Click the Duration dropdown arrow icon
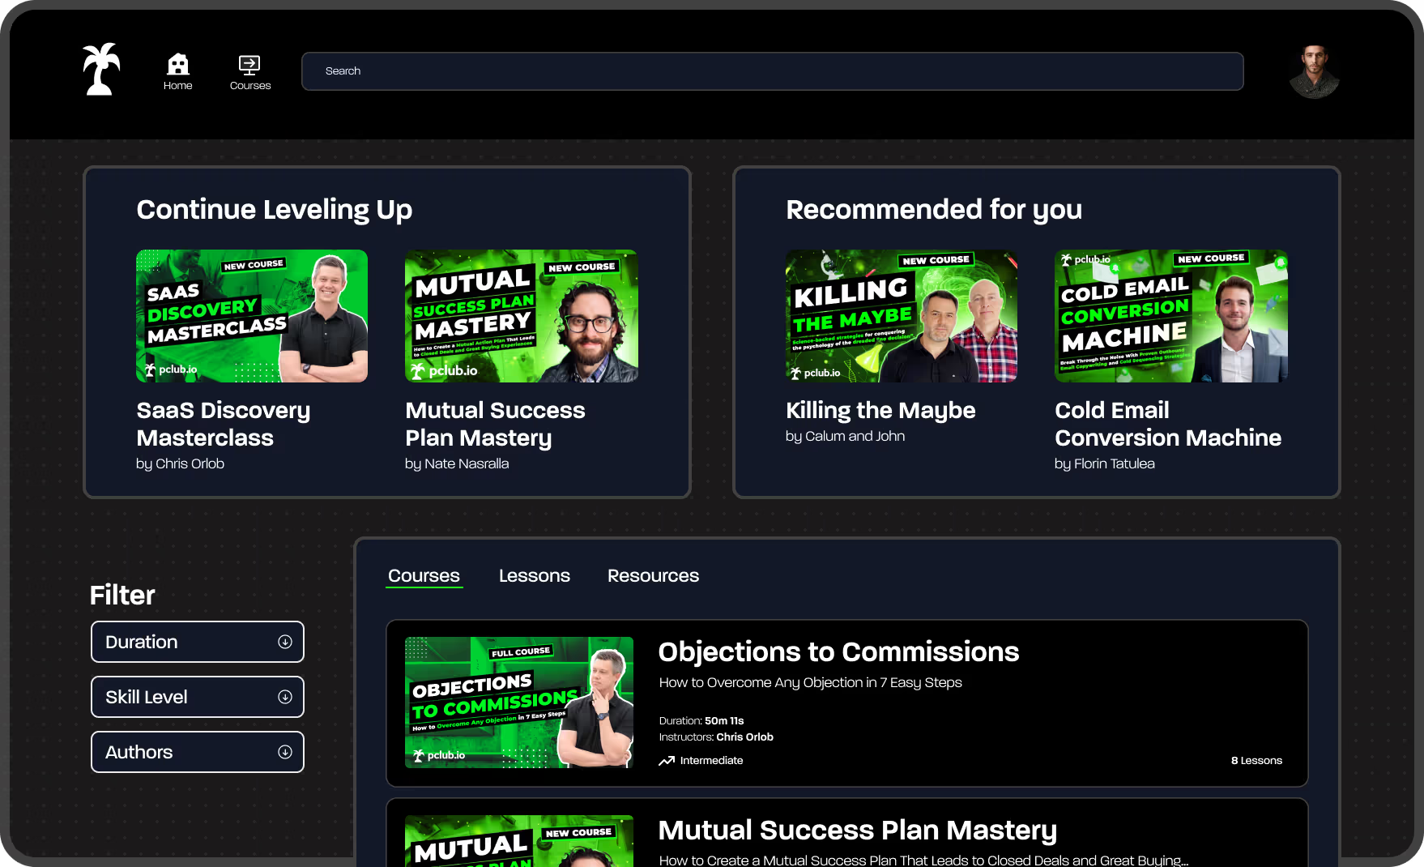 pos(285,642)
